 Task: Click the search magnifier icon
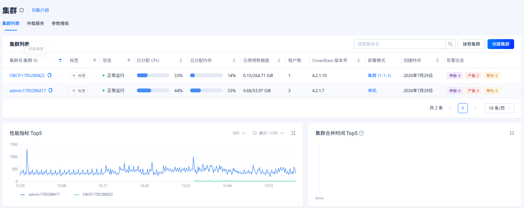[450, 44]
